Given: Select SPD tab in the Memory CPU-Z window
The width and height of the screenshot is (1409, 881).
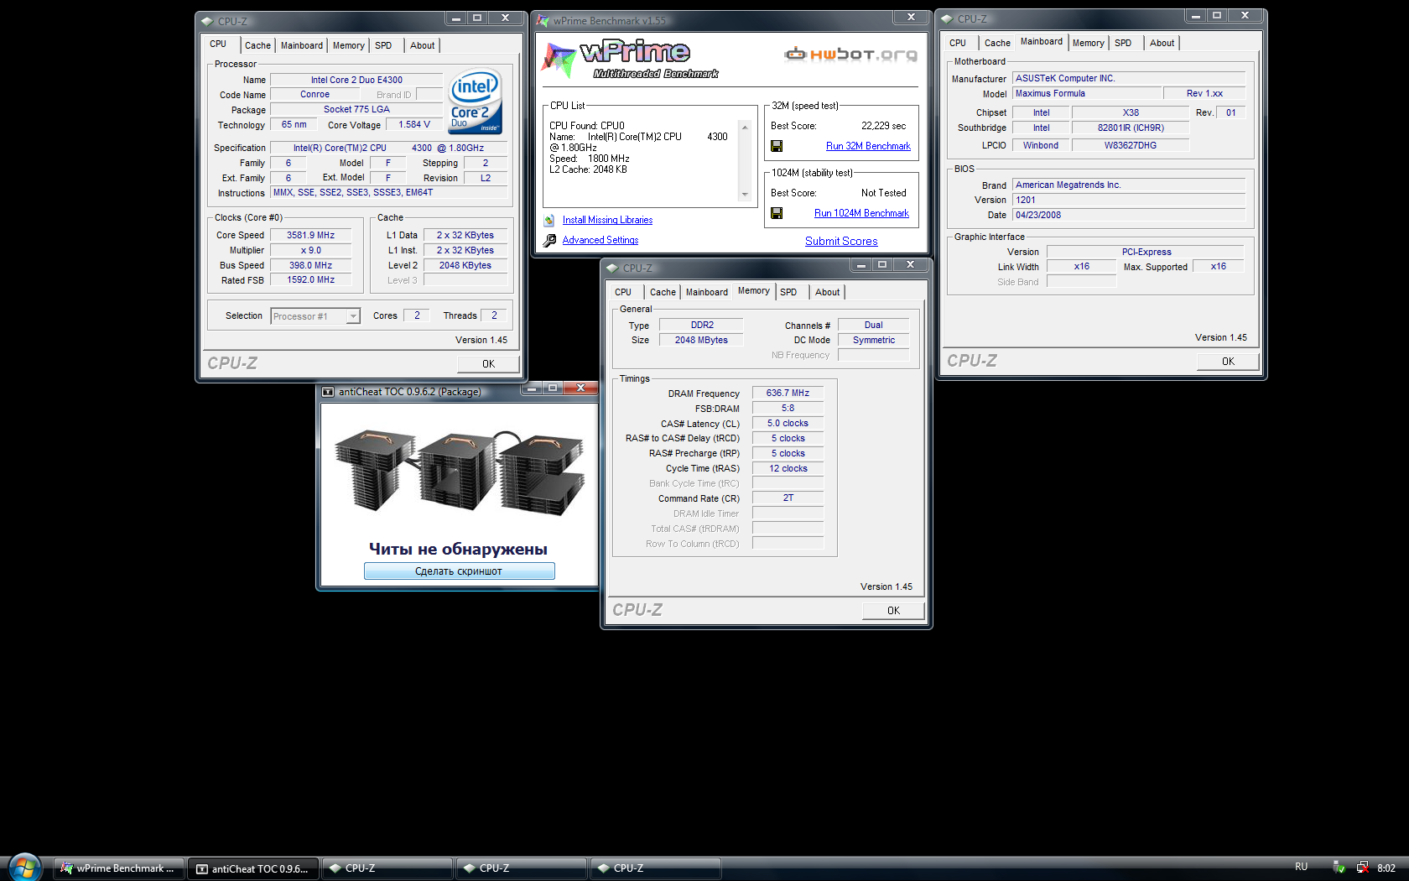Looking at the screenshot, I should [x=788, y=292].
